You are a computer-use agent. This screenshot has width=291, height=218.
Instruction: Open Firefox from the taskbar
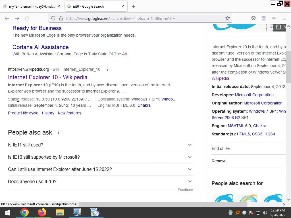[42, 212]
